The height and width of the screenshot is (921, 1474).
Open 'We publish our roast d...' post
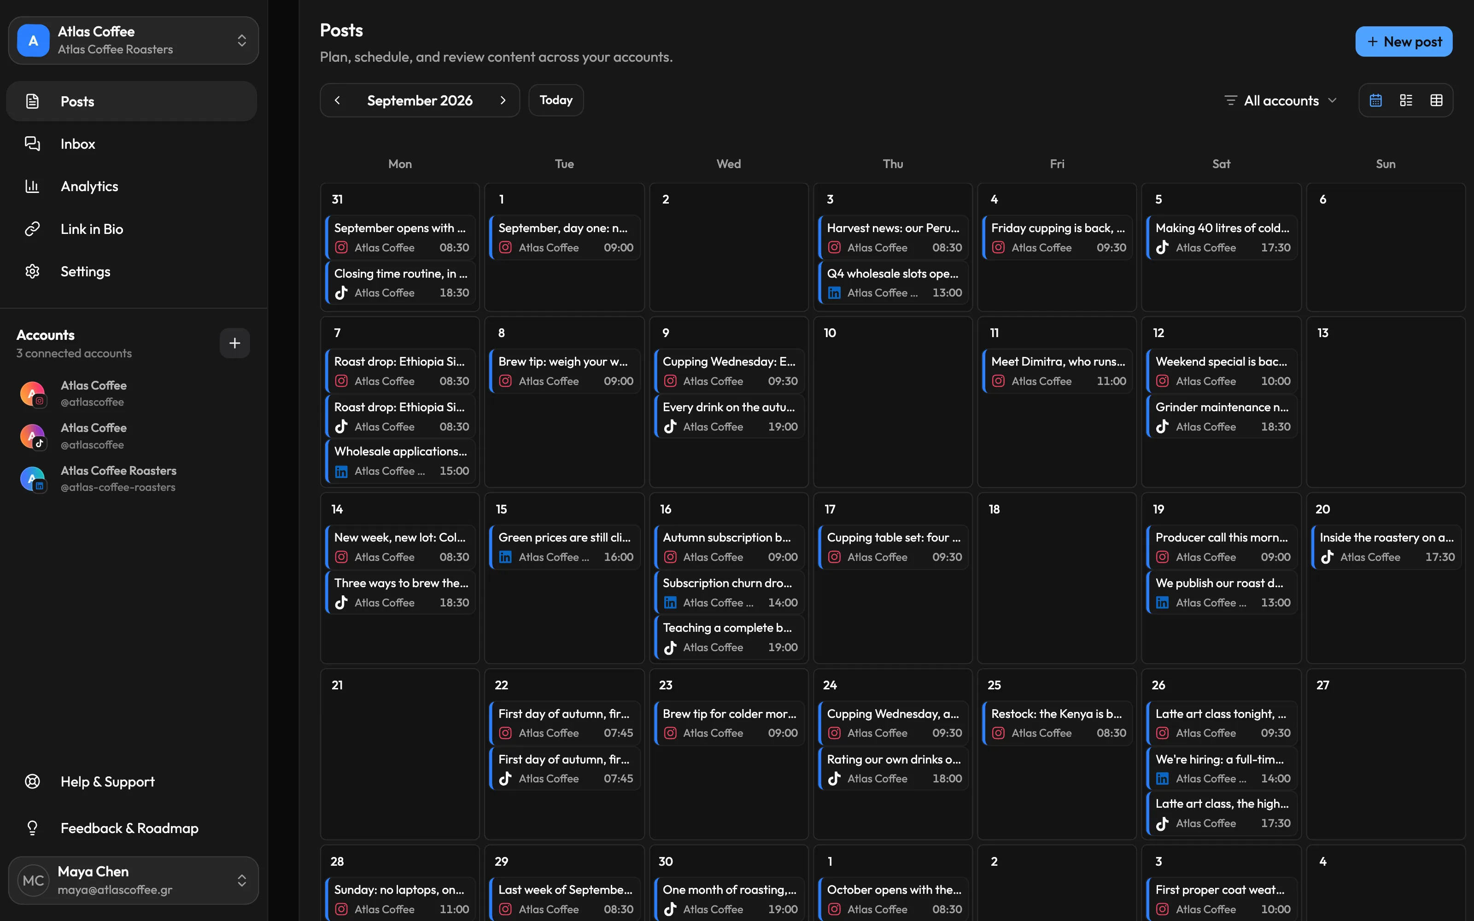click(x=1221, y=593)
